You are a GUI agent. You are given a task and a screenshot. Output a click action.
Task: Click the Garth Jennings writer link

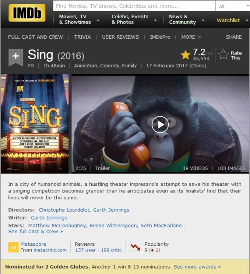49,218
